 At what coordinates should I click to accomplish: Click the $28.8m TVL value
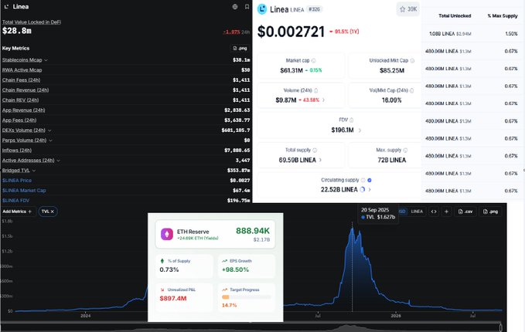[17, 31]
